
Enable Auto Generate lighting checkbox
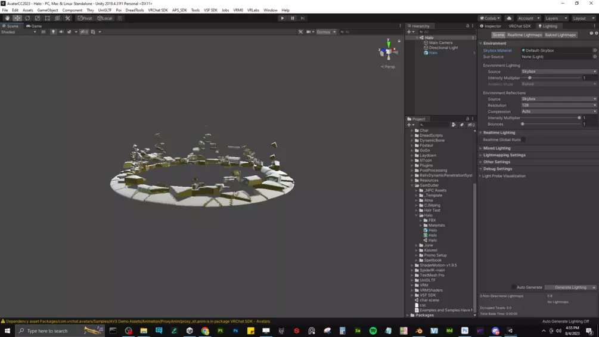pyautogui.click(x=513, y=287)
